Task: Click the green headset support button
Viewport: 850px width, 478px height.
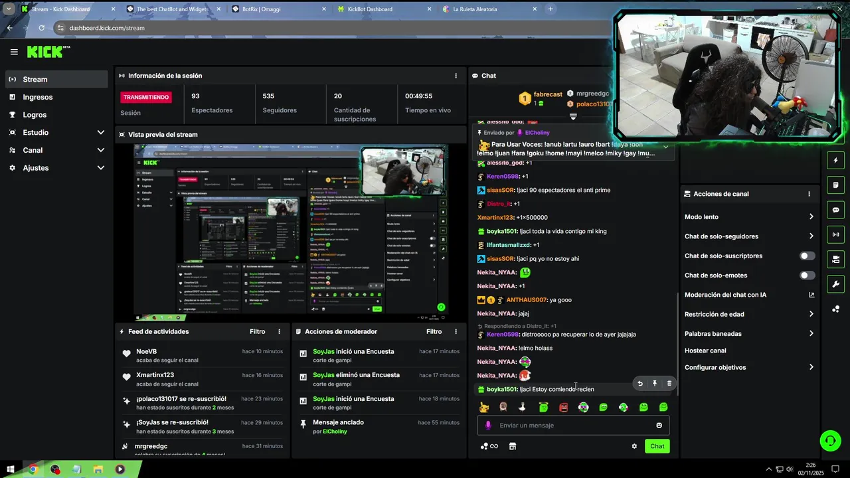Action: pyautogui.click(x=829, y=440)
